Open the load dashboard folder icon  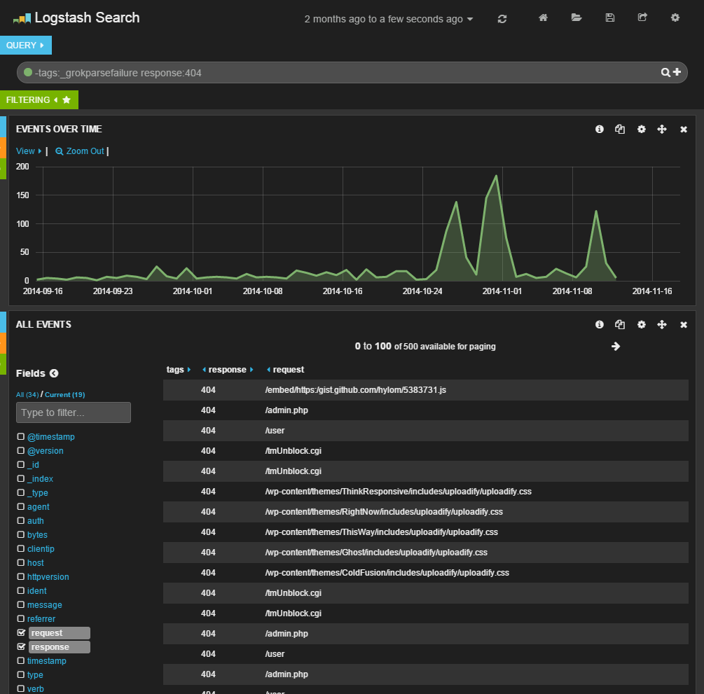(577, 18)
